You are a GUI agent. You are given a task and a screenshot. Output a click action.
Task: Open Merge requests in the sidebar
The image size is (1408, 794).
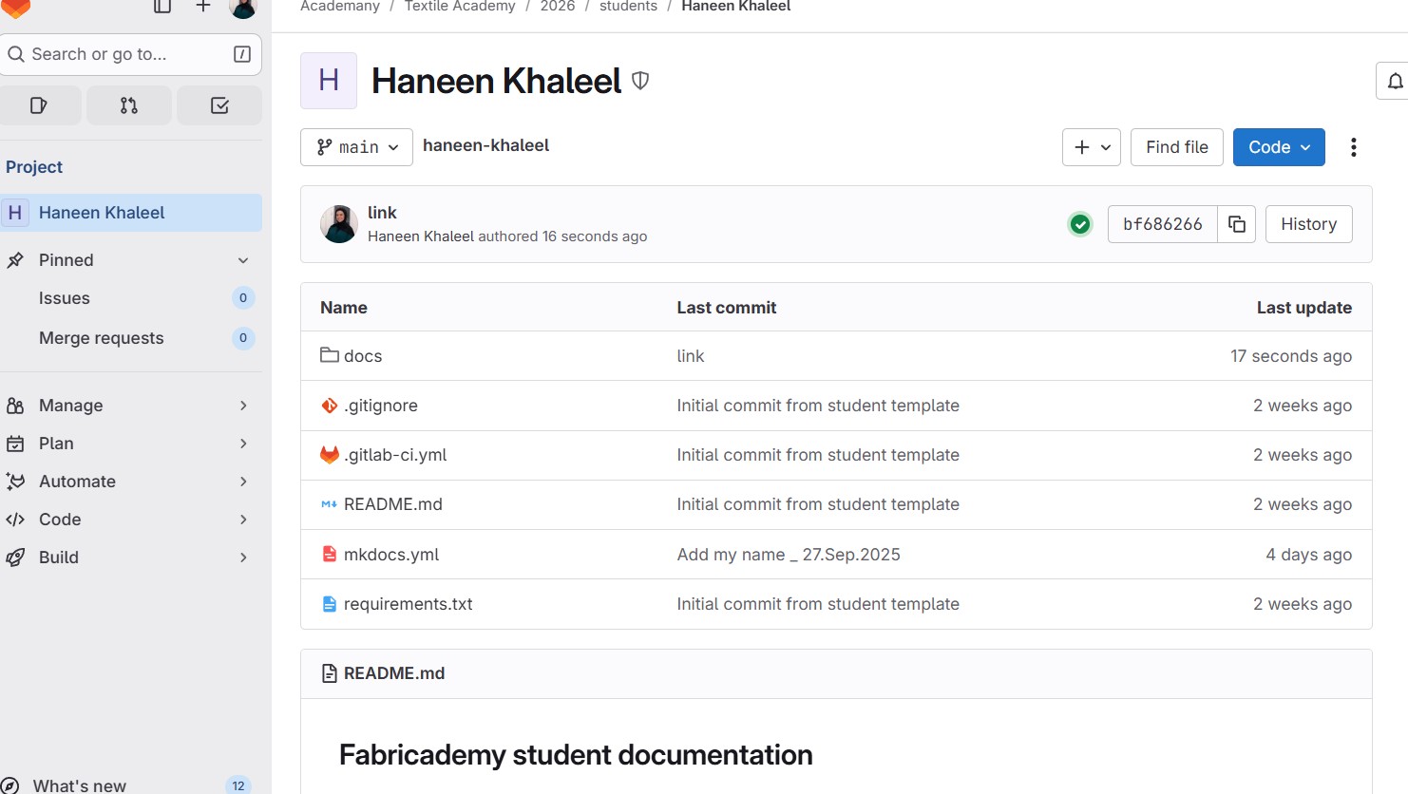[x=102, y=338]
